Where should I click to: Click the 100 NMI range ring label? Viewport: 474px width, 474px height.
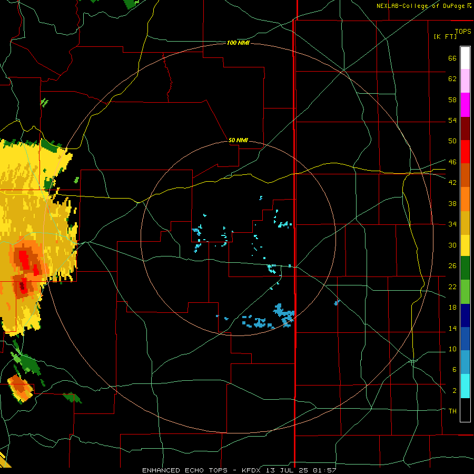click(x=238, y=43)
